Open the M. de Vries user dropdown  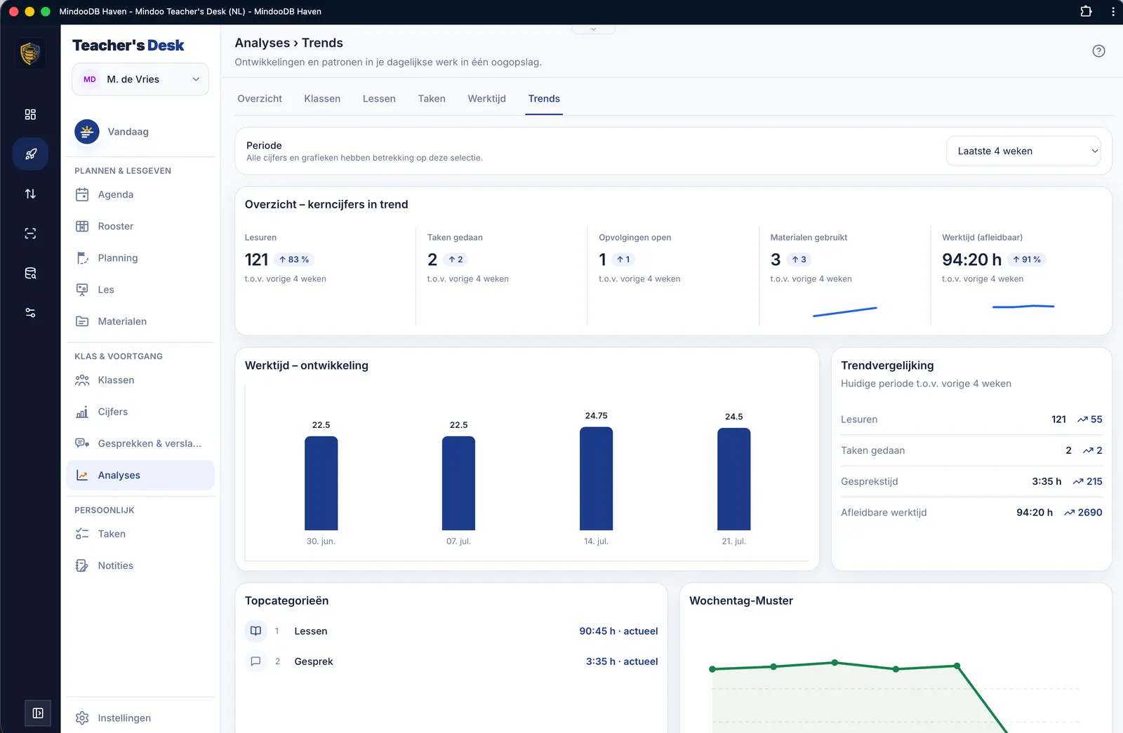click(140, 79)
